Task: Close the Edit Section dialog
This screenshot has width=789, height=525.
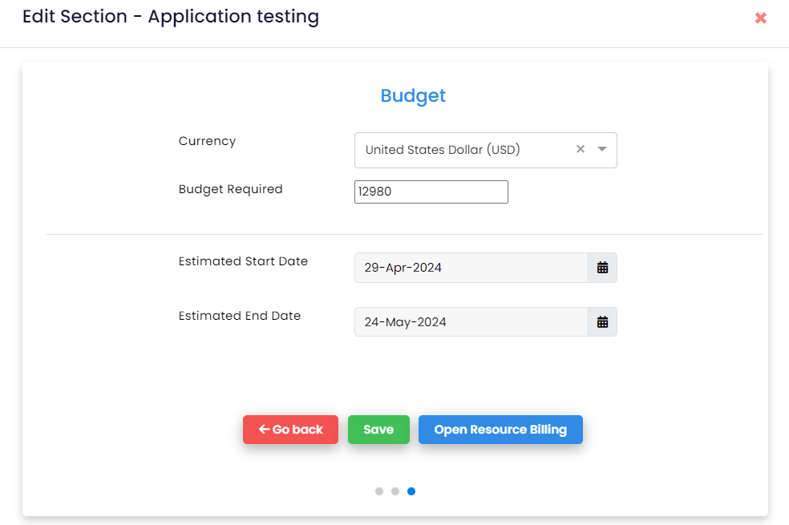Action: (x=760, y=18)
